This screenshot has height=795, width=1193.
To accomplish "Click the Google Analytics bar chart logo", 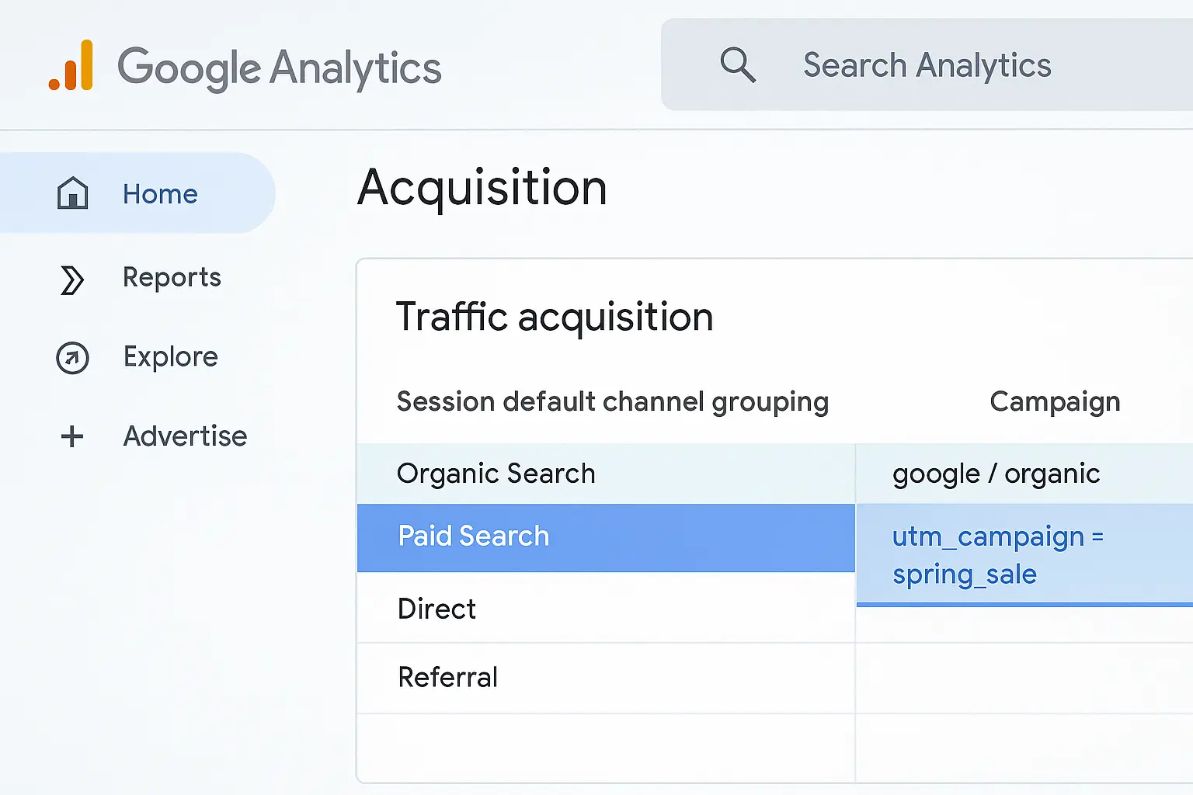I will point(71,67).
